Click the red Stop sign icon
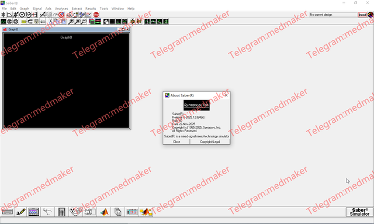Viewport: 374px width, 224px height. 96,15
